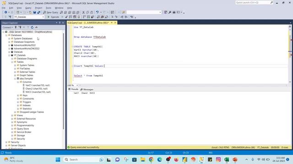
Task: Click the Undo arrow icon
Action: (97, 12)
